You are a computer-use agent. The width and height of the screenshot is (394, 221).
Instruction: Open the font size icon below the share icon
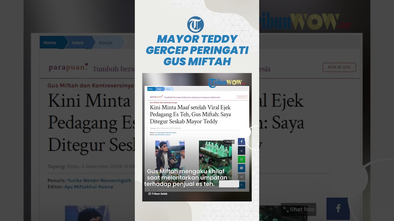[241, 185]
